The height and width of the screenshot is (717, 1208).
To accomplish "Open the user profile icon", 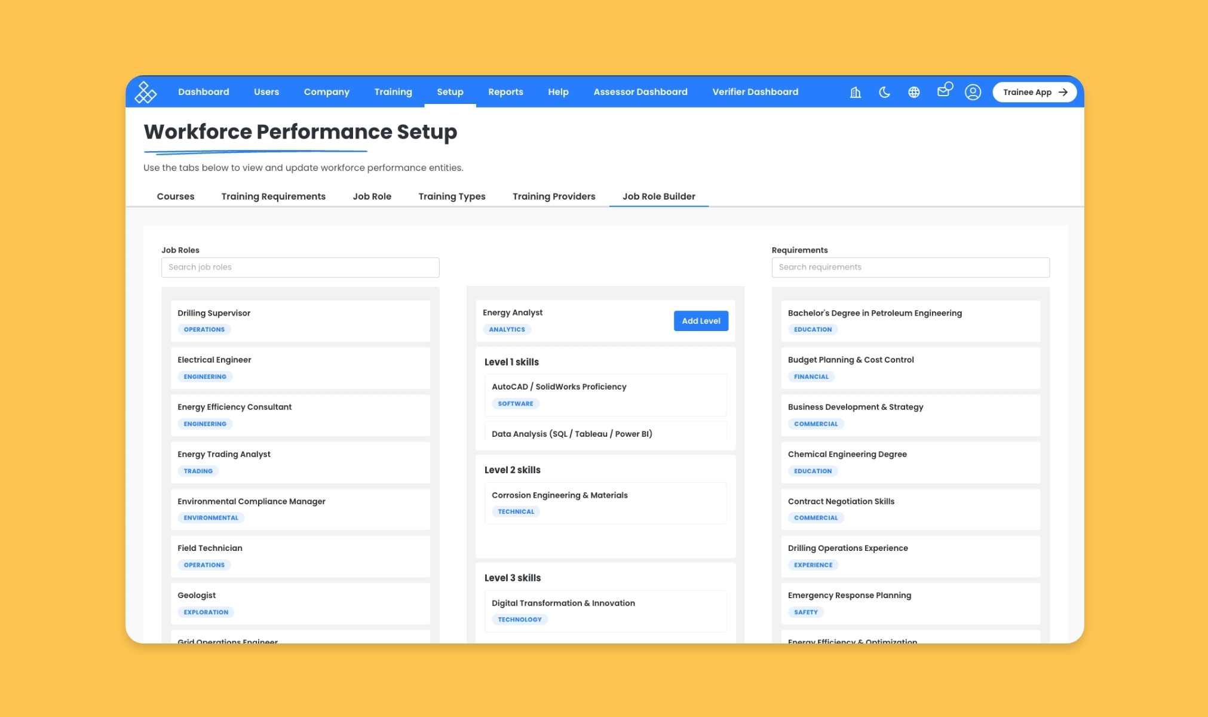I will [x=973, y=92].
